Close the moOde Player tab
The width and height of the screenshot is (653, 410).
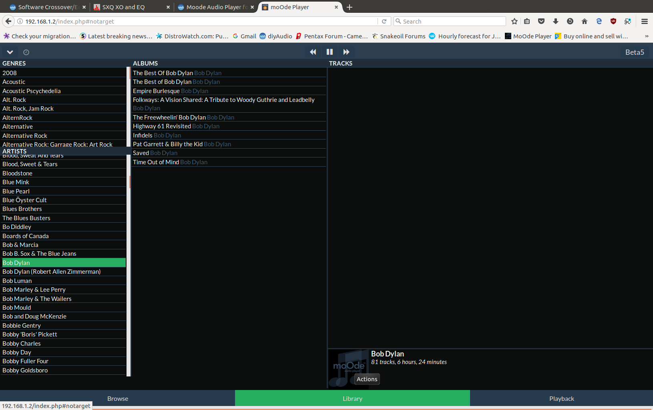tap(336, 7)
